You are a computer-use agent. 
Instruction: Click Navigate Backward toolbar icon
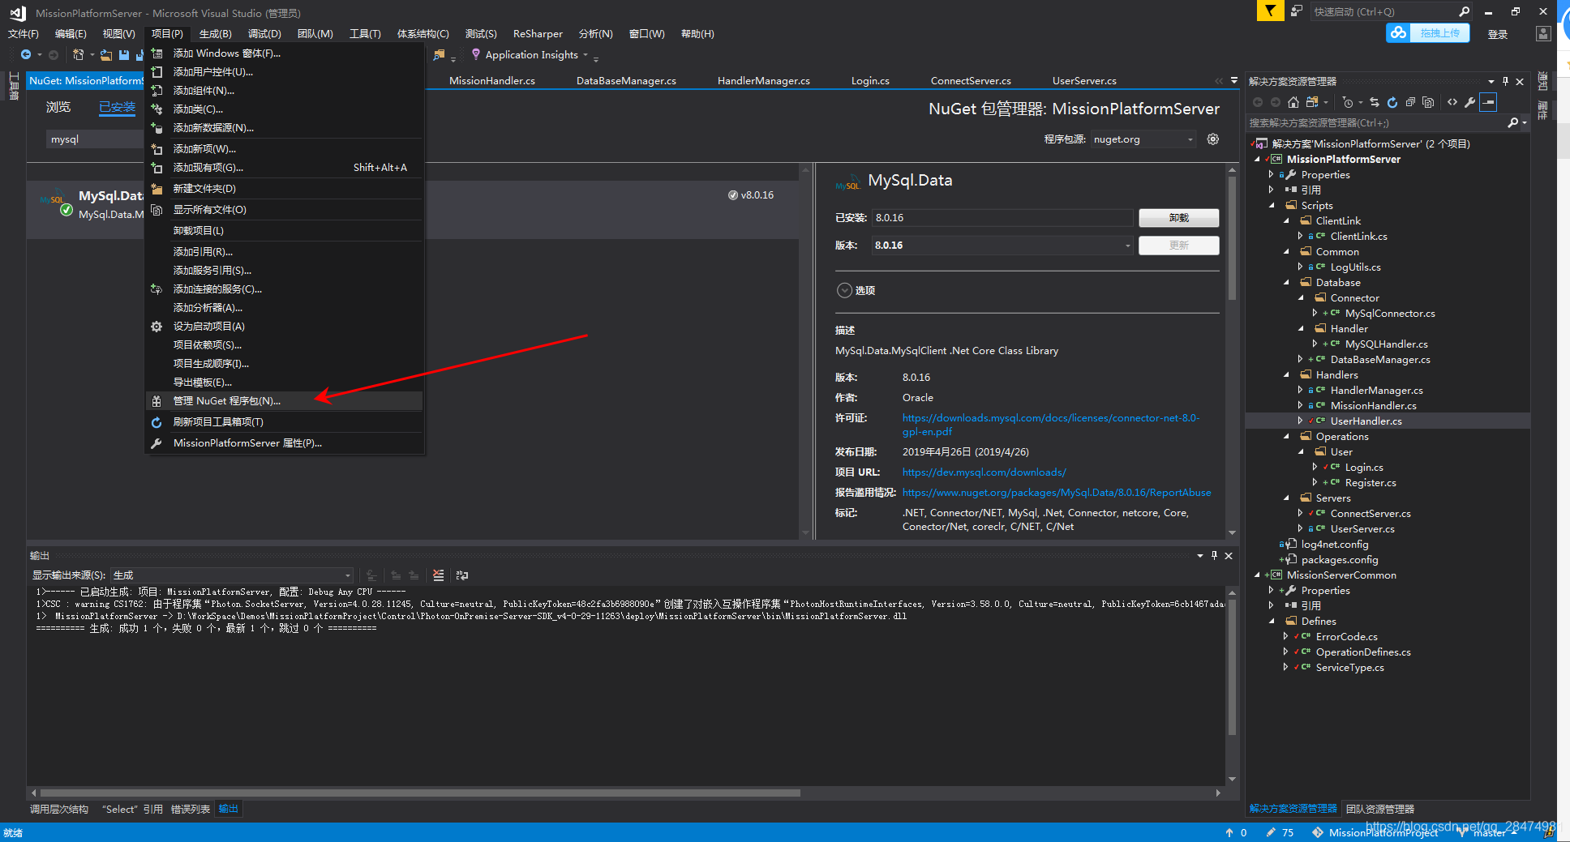click(26, 54)
